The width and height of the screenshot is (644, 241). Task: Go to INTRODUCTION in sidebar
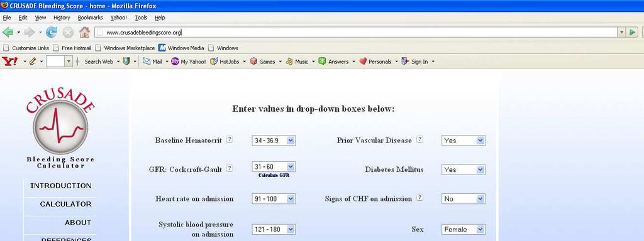[61, 186]
